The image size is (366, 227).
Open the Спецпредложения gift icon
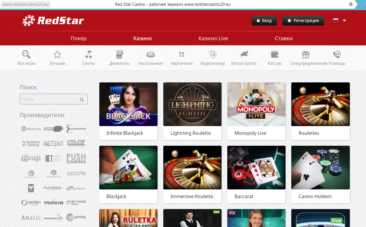(x=306, y=54)
